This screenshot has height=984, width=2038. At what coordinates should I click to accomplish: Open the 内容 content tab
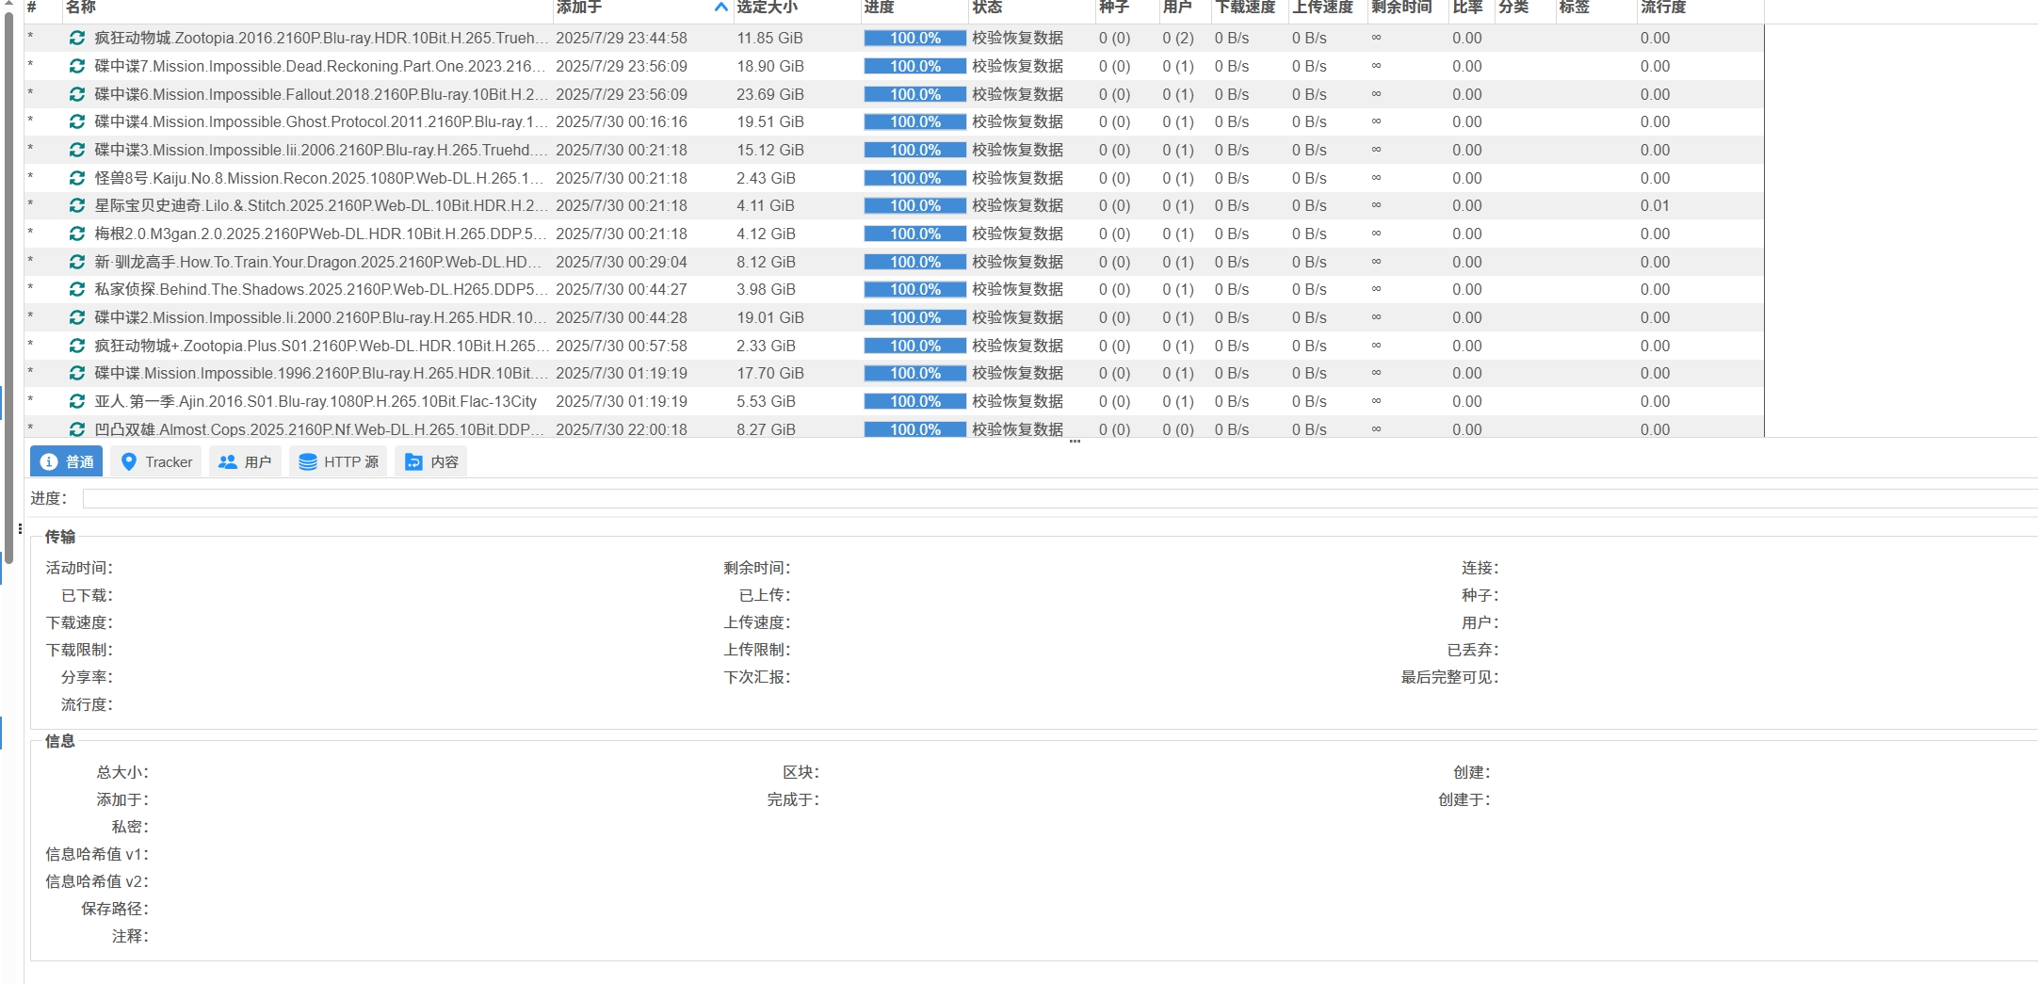431,461
